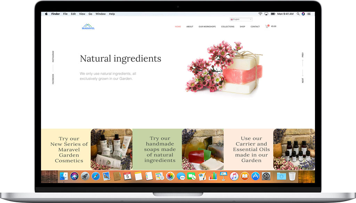Open the Photos app in dock
Viewport: 356px width, 203px height.
click(170, 176)
